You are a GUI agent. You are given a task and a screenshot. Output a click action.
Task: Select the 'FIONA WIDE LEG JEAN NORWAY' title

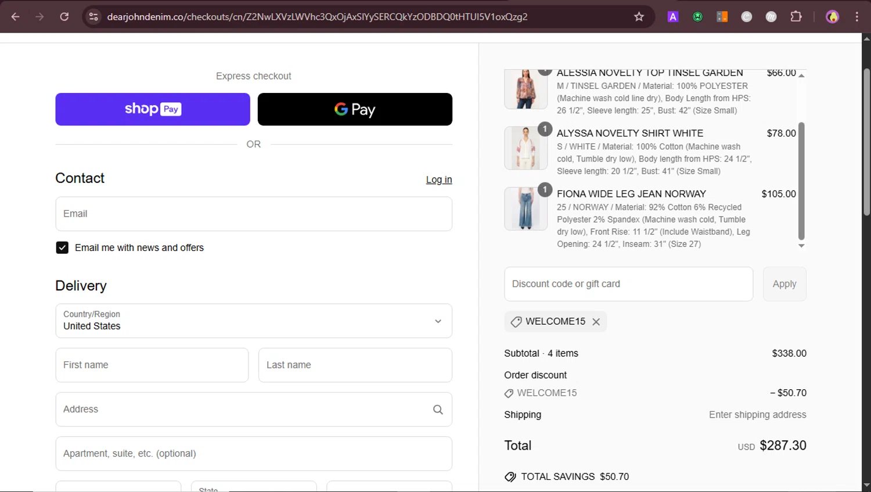coord(631,194)
